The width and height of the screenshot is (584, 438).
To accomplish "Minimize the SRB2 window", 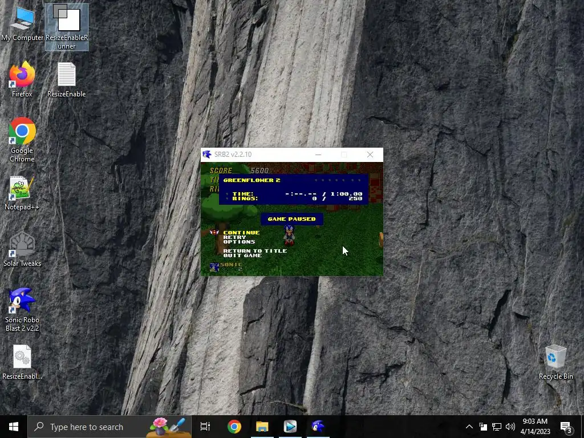I will (318, 155).
